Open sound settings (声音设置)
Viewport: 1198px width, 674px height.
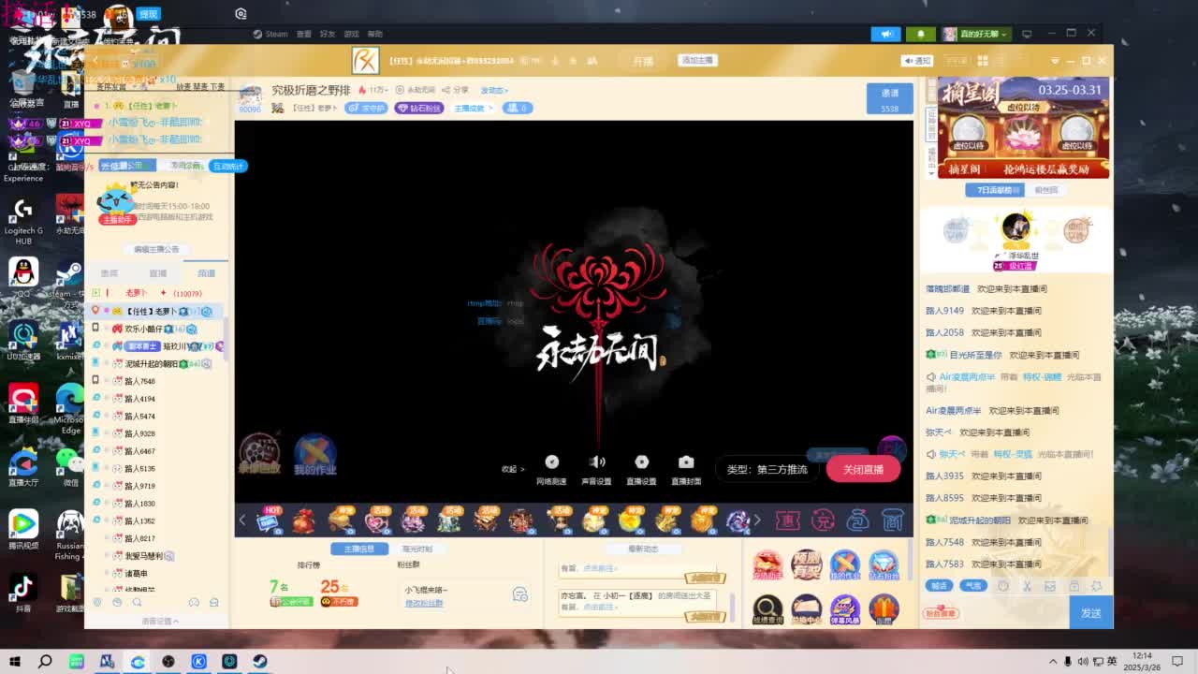click(x=596, y=469)
